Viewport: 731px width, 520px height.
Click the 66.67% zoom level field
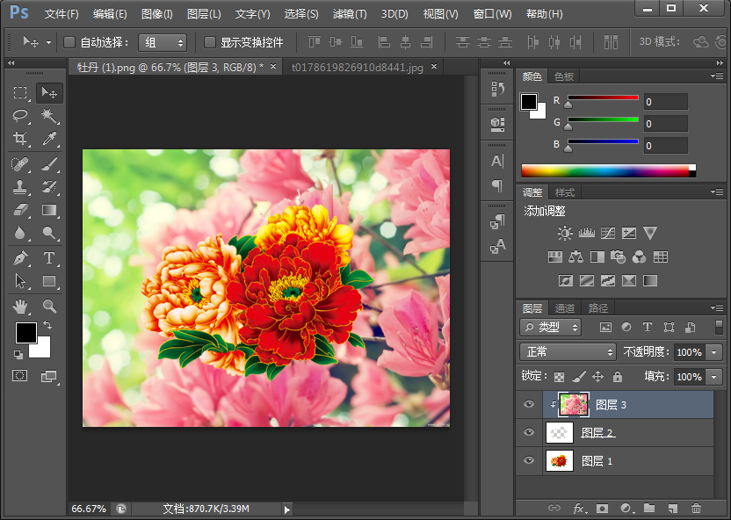pyautogui.click(x=89, y=509)
